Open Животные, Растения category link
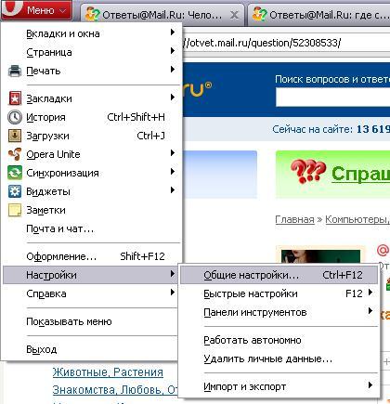 (x=108, y=371)
